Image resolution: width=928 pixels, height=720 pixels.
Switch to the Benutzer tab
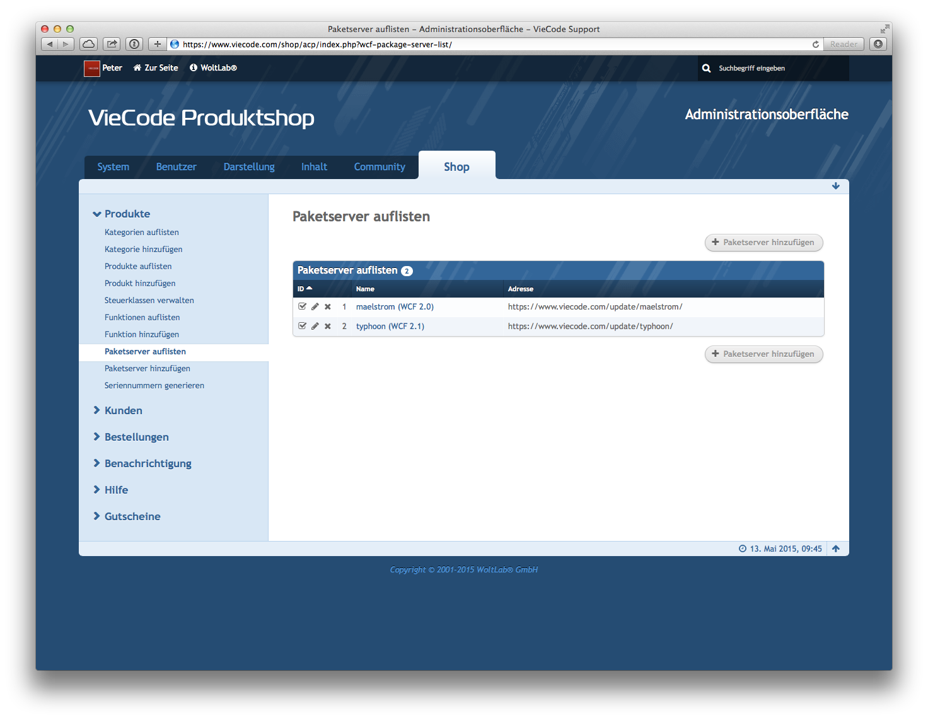pyautogui.click(x=176, y=167)
